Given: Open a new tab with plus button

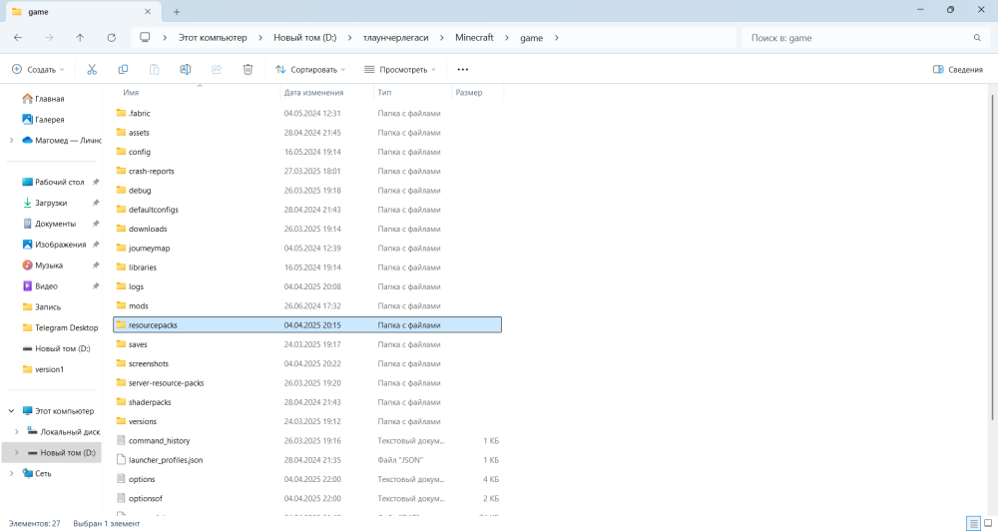Looking at the screenshot, I should click(x=177, y=11).
